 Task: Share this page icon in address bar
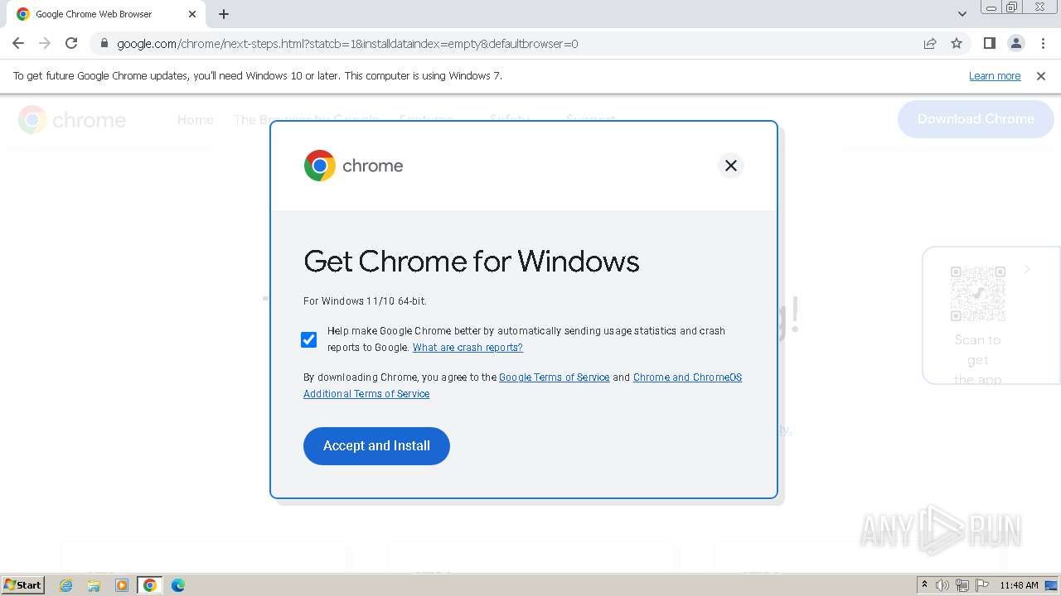click(x=930, y=43)
